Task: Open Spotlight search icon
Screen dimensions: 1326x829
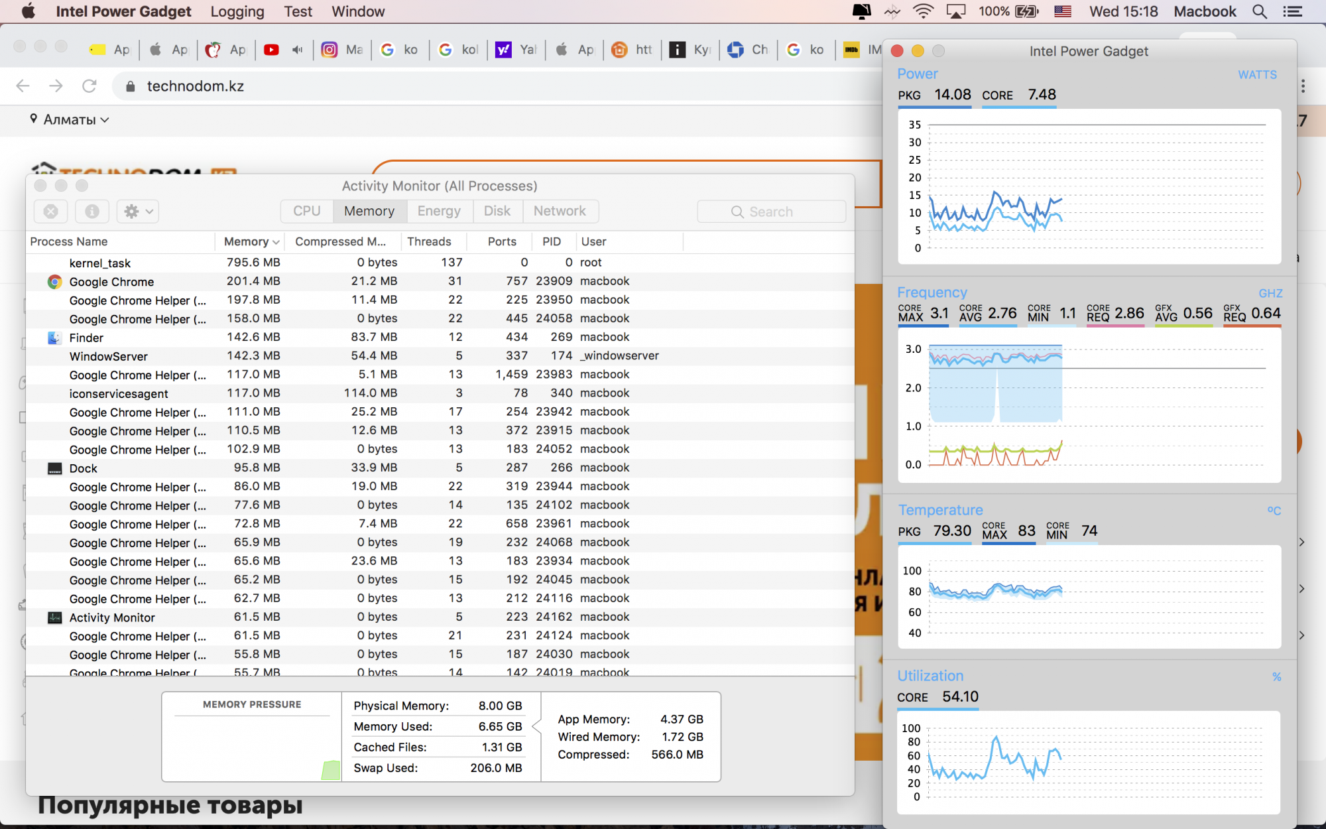Action: tap(1260, 11)
